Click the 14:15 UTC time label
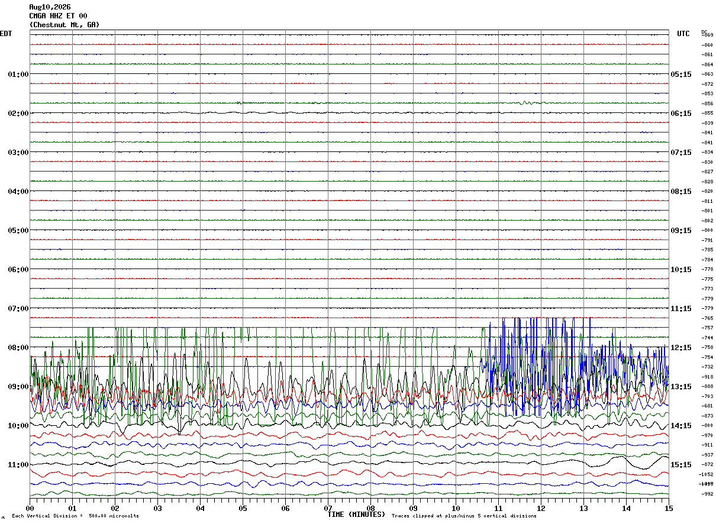Screen dimensions: 716x524 click(x=681, y=426)
